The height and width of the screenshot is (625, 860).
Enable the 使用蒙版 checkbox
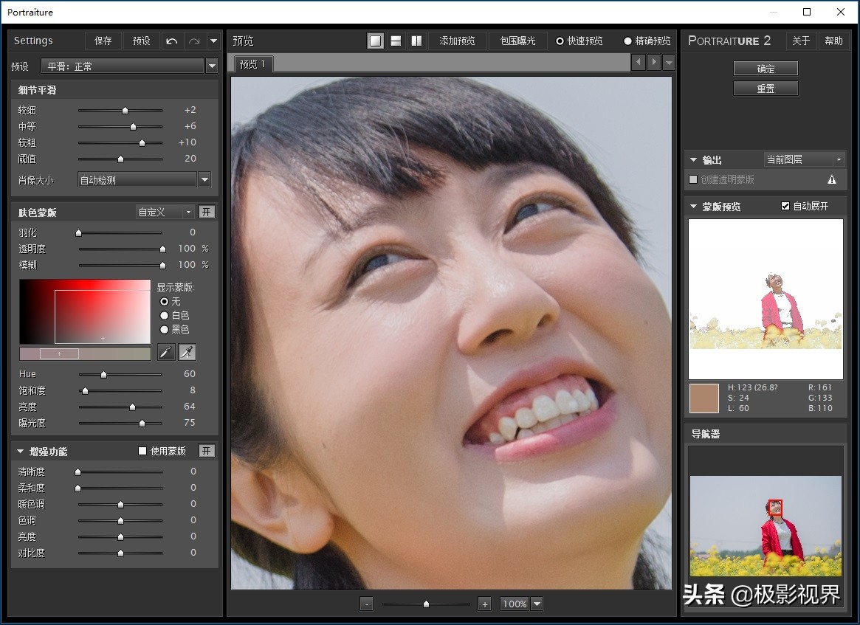[143, 451]
